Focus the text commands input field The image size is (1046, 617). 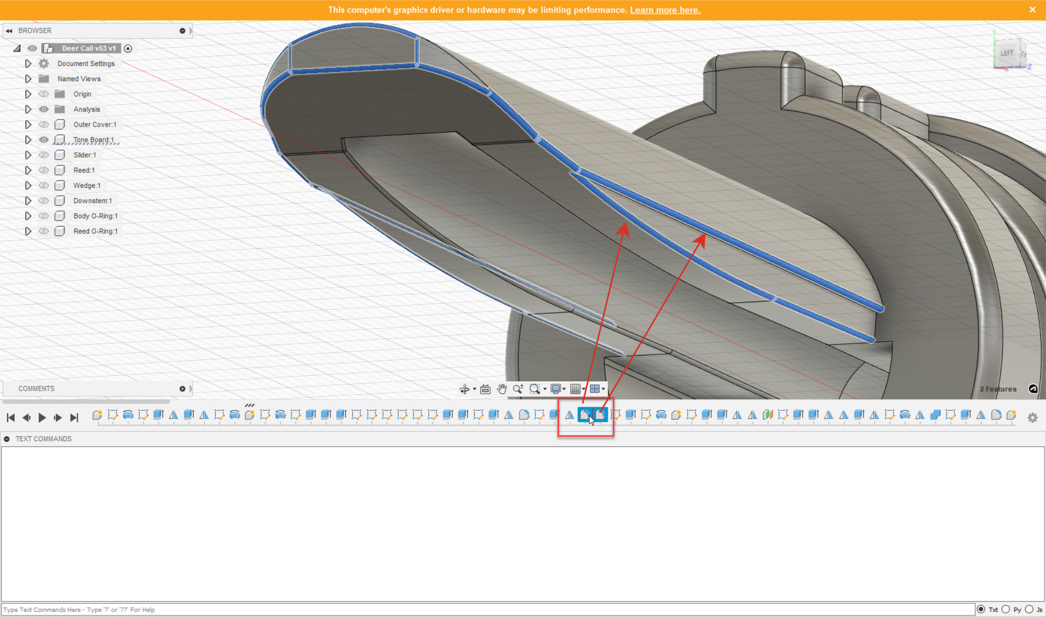[x=488, y=609]
